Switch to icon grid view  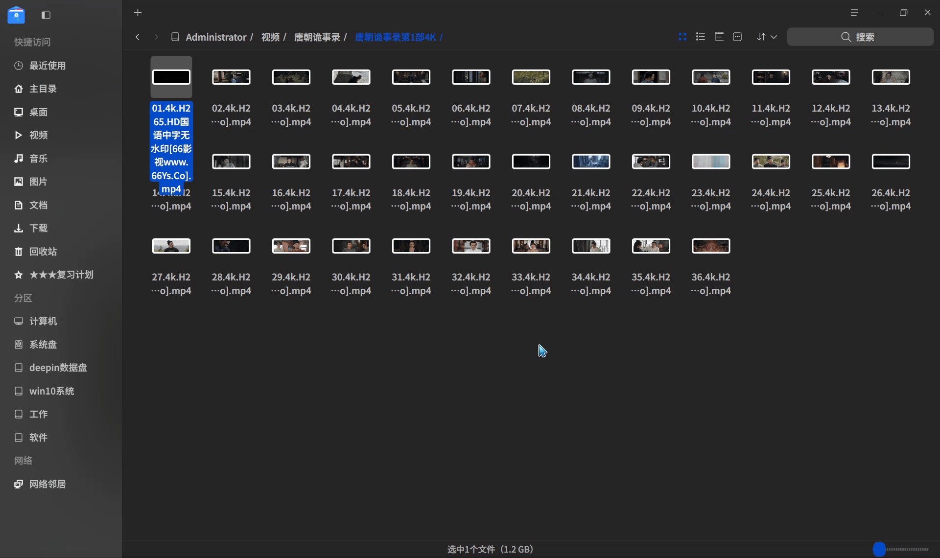[x=682, y=37]
